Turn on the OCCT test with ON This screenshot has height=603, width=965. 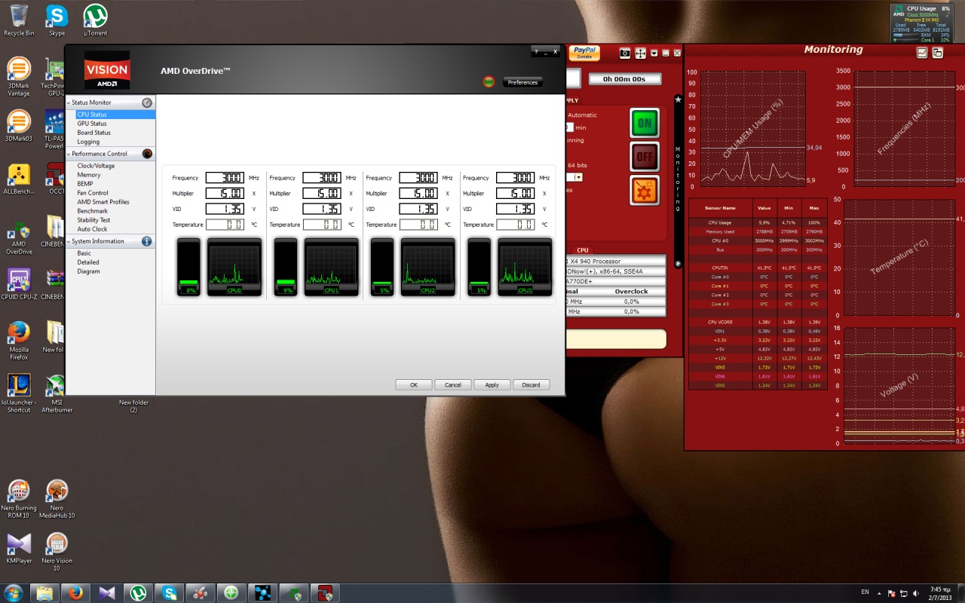click(x=645, y=123)
